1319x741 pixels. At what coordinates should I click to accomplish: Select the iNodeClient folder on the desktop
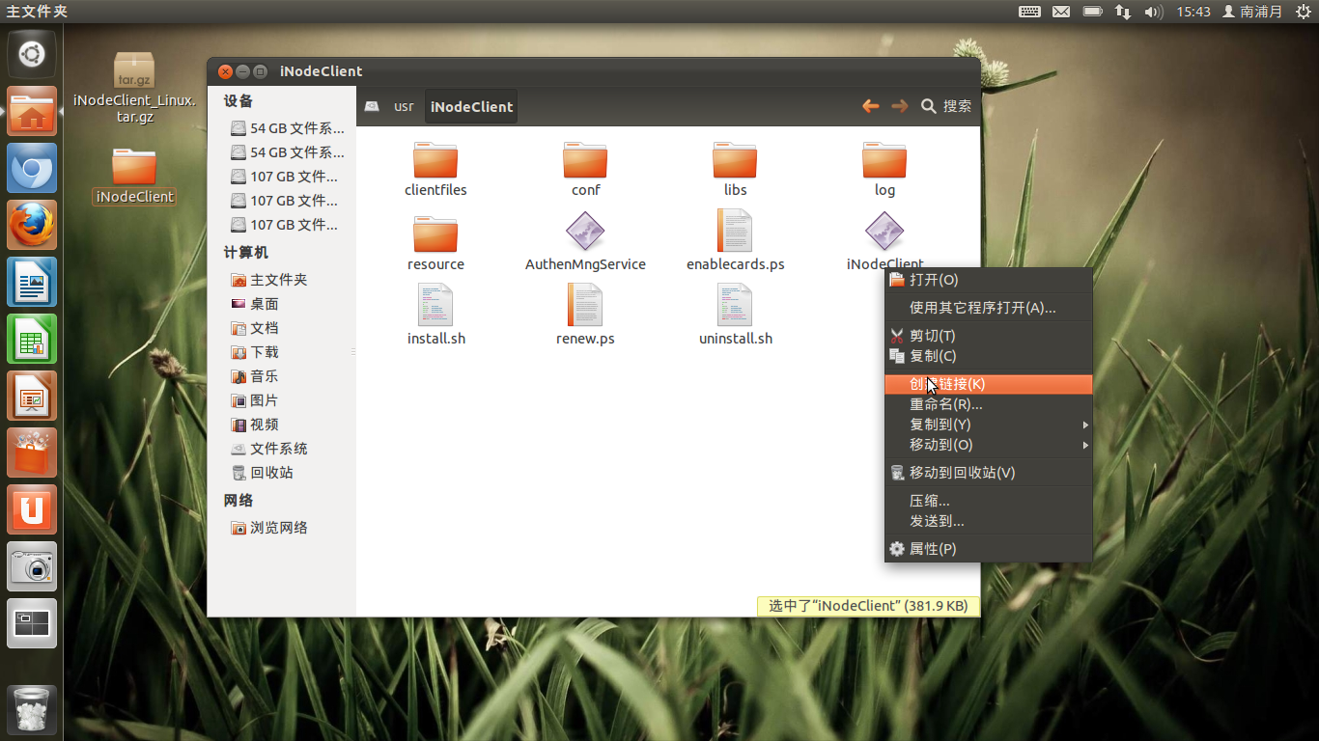tap(134, 176)
